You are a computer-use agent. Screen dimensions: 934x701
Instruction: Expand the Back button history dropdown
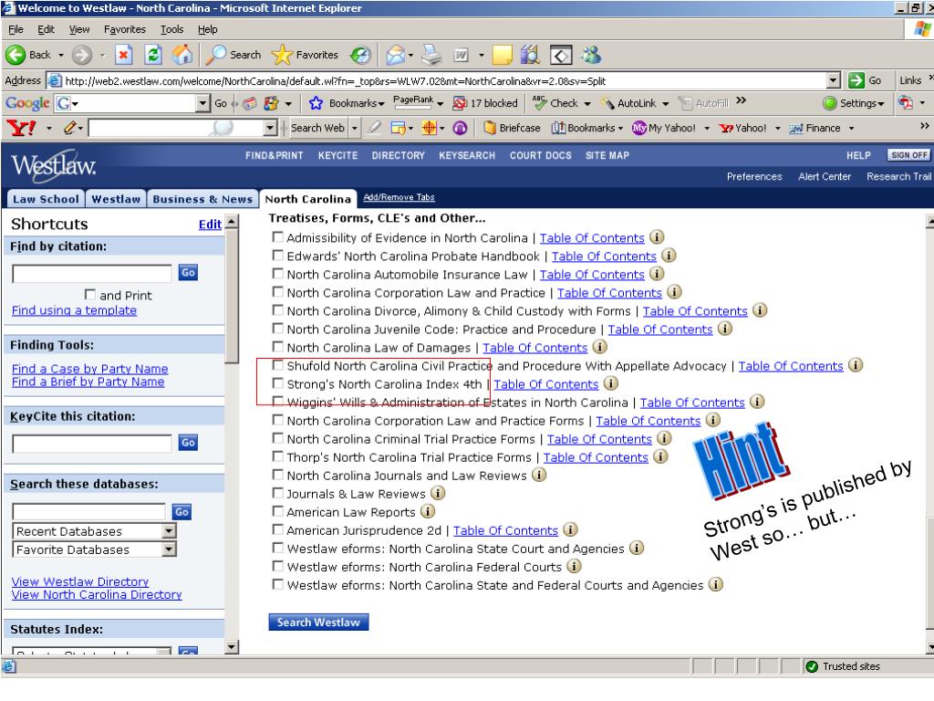61,55
